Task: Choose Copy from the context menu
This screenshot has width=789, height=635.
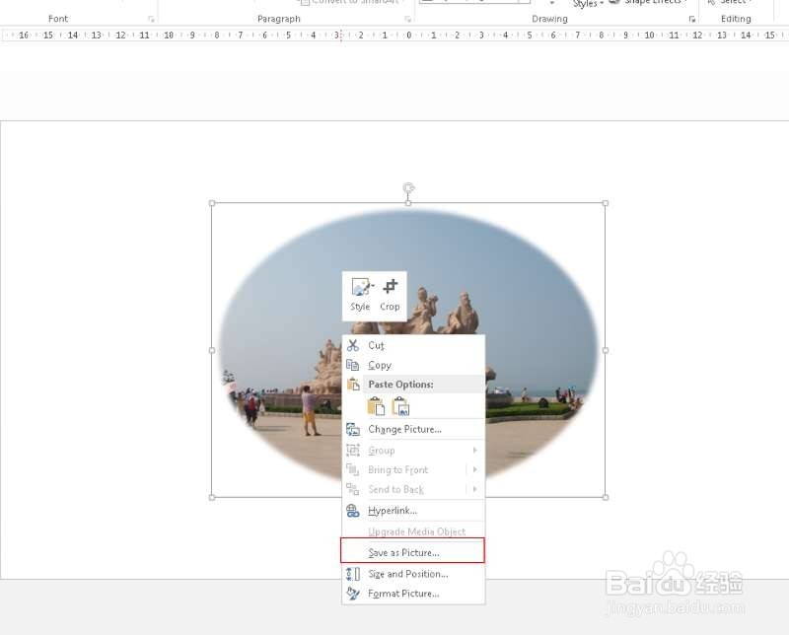Action: (x=413, y=365)
